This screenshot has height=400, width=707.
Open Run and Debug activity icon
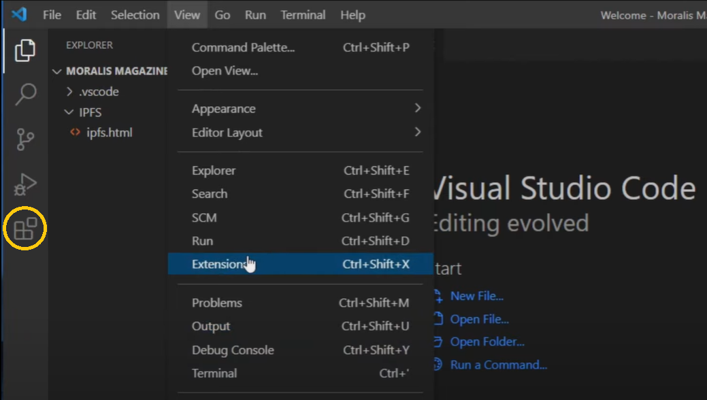25,184
